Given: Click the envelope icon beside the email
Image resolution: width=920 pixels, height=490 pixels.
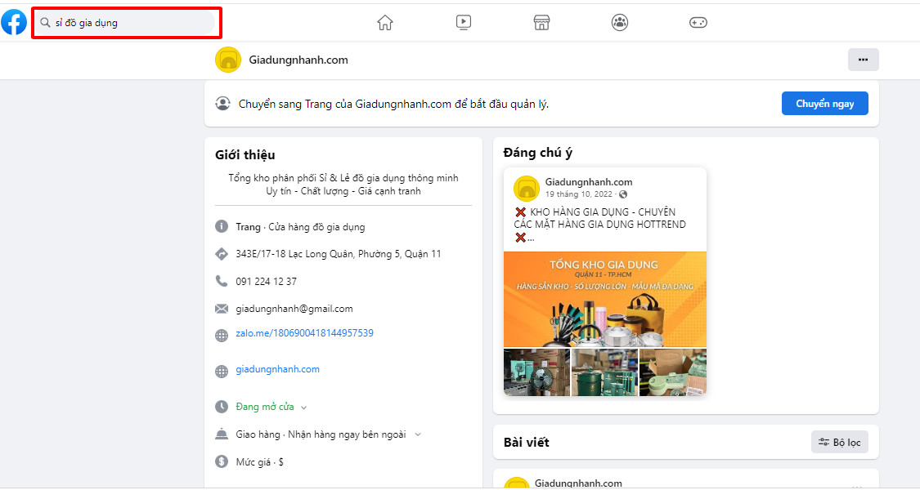Looking at the screenshot, I should pyautogui.click(x=221, y=309).
